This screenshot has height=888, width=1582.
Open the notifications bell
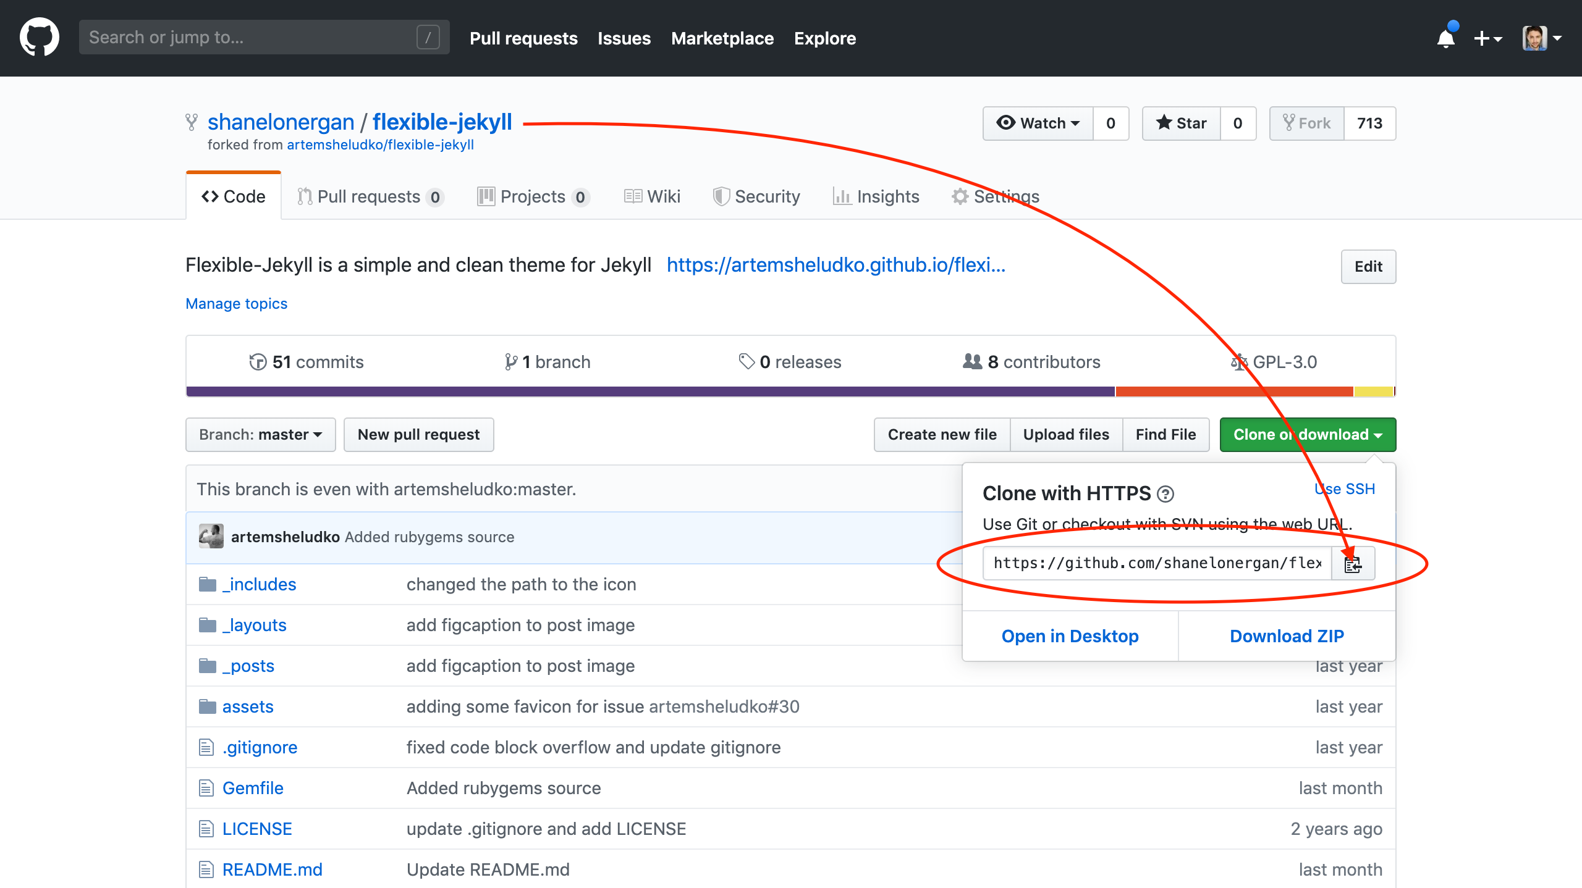[x=1446, y=38]
